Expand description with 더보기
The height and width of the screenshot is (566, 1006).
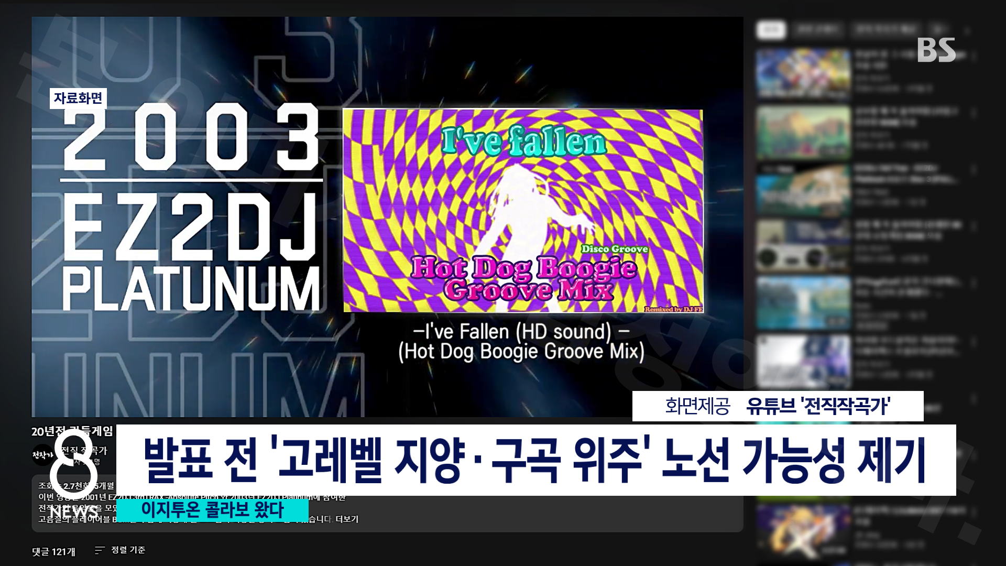pyautogui.click(x=347, y=519)
